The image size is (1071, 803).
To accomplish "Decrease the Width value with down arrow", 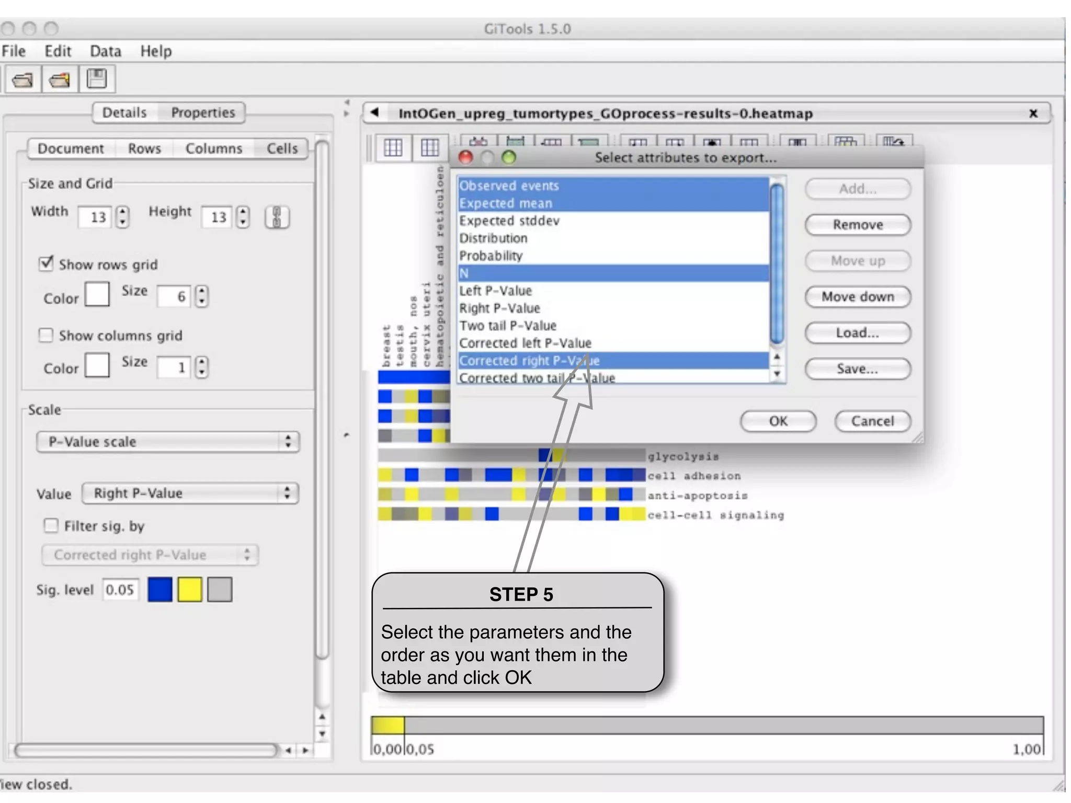I will tap(122, 222).
